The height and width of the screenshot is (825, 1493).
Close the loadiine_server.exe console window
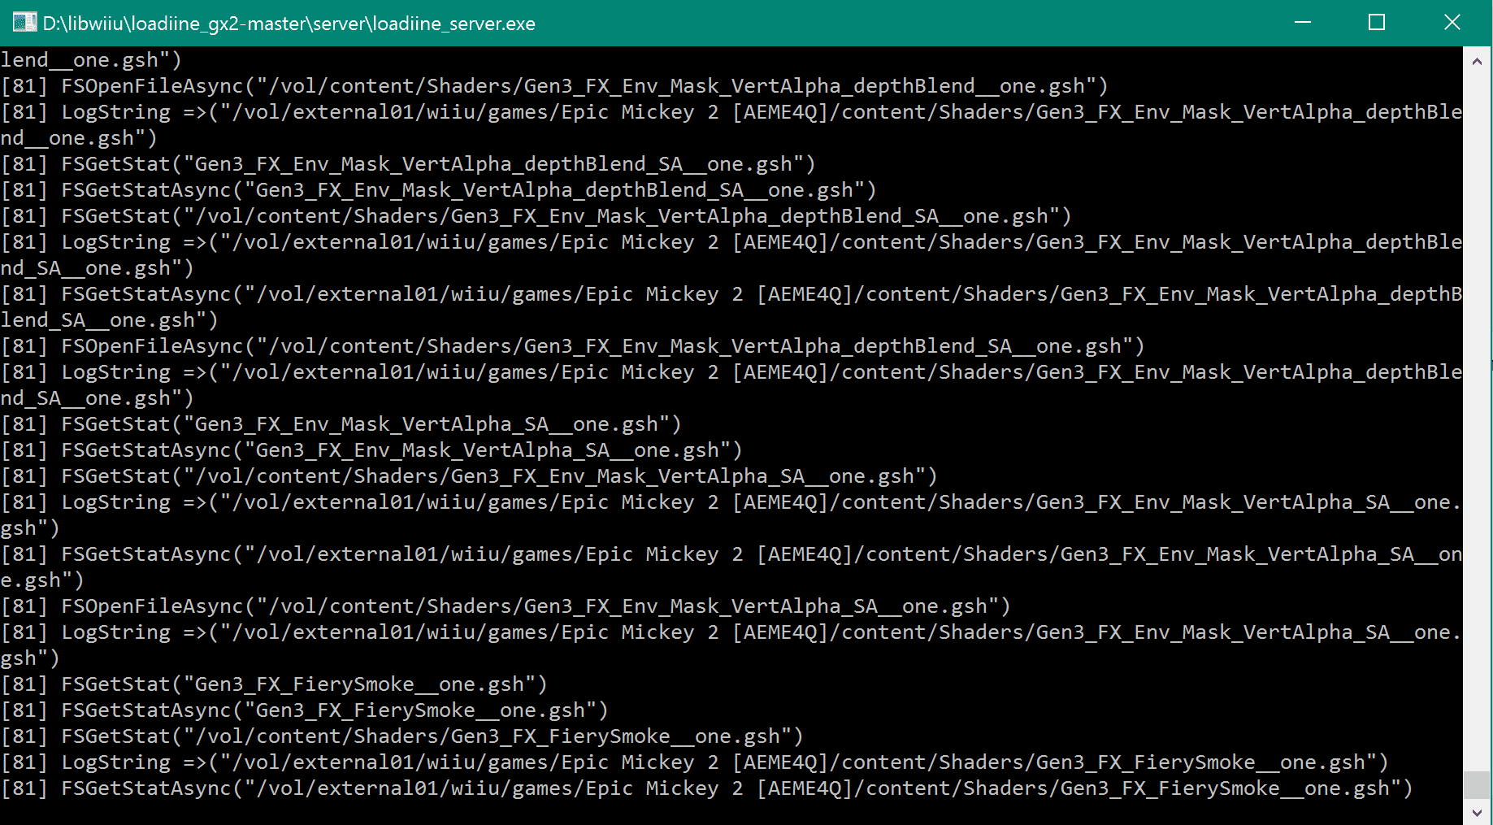[x=1452, y=23]
